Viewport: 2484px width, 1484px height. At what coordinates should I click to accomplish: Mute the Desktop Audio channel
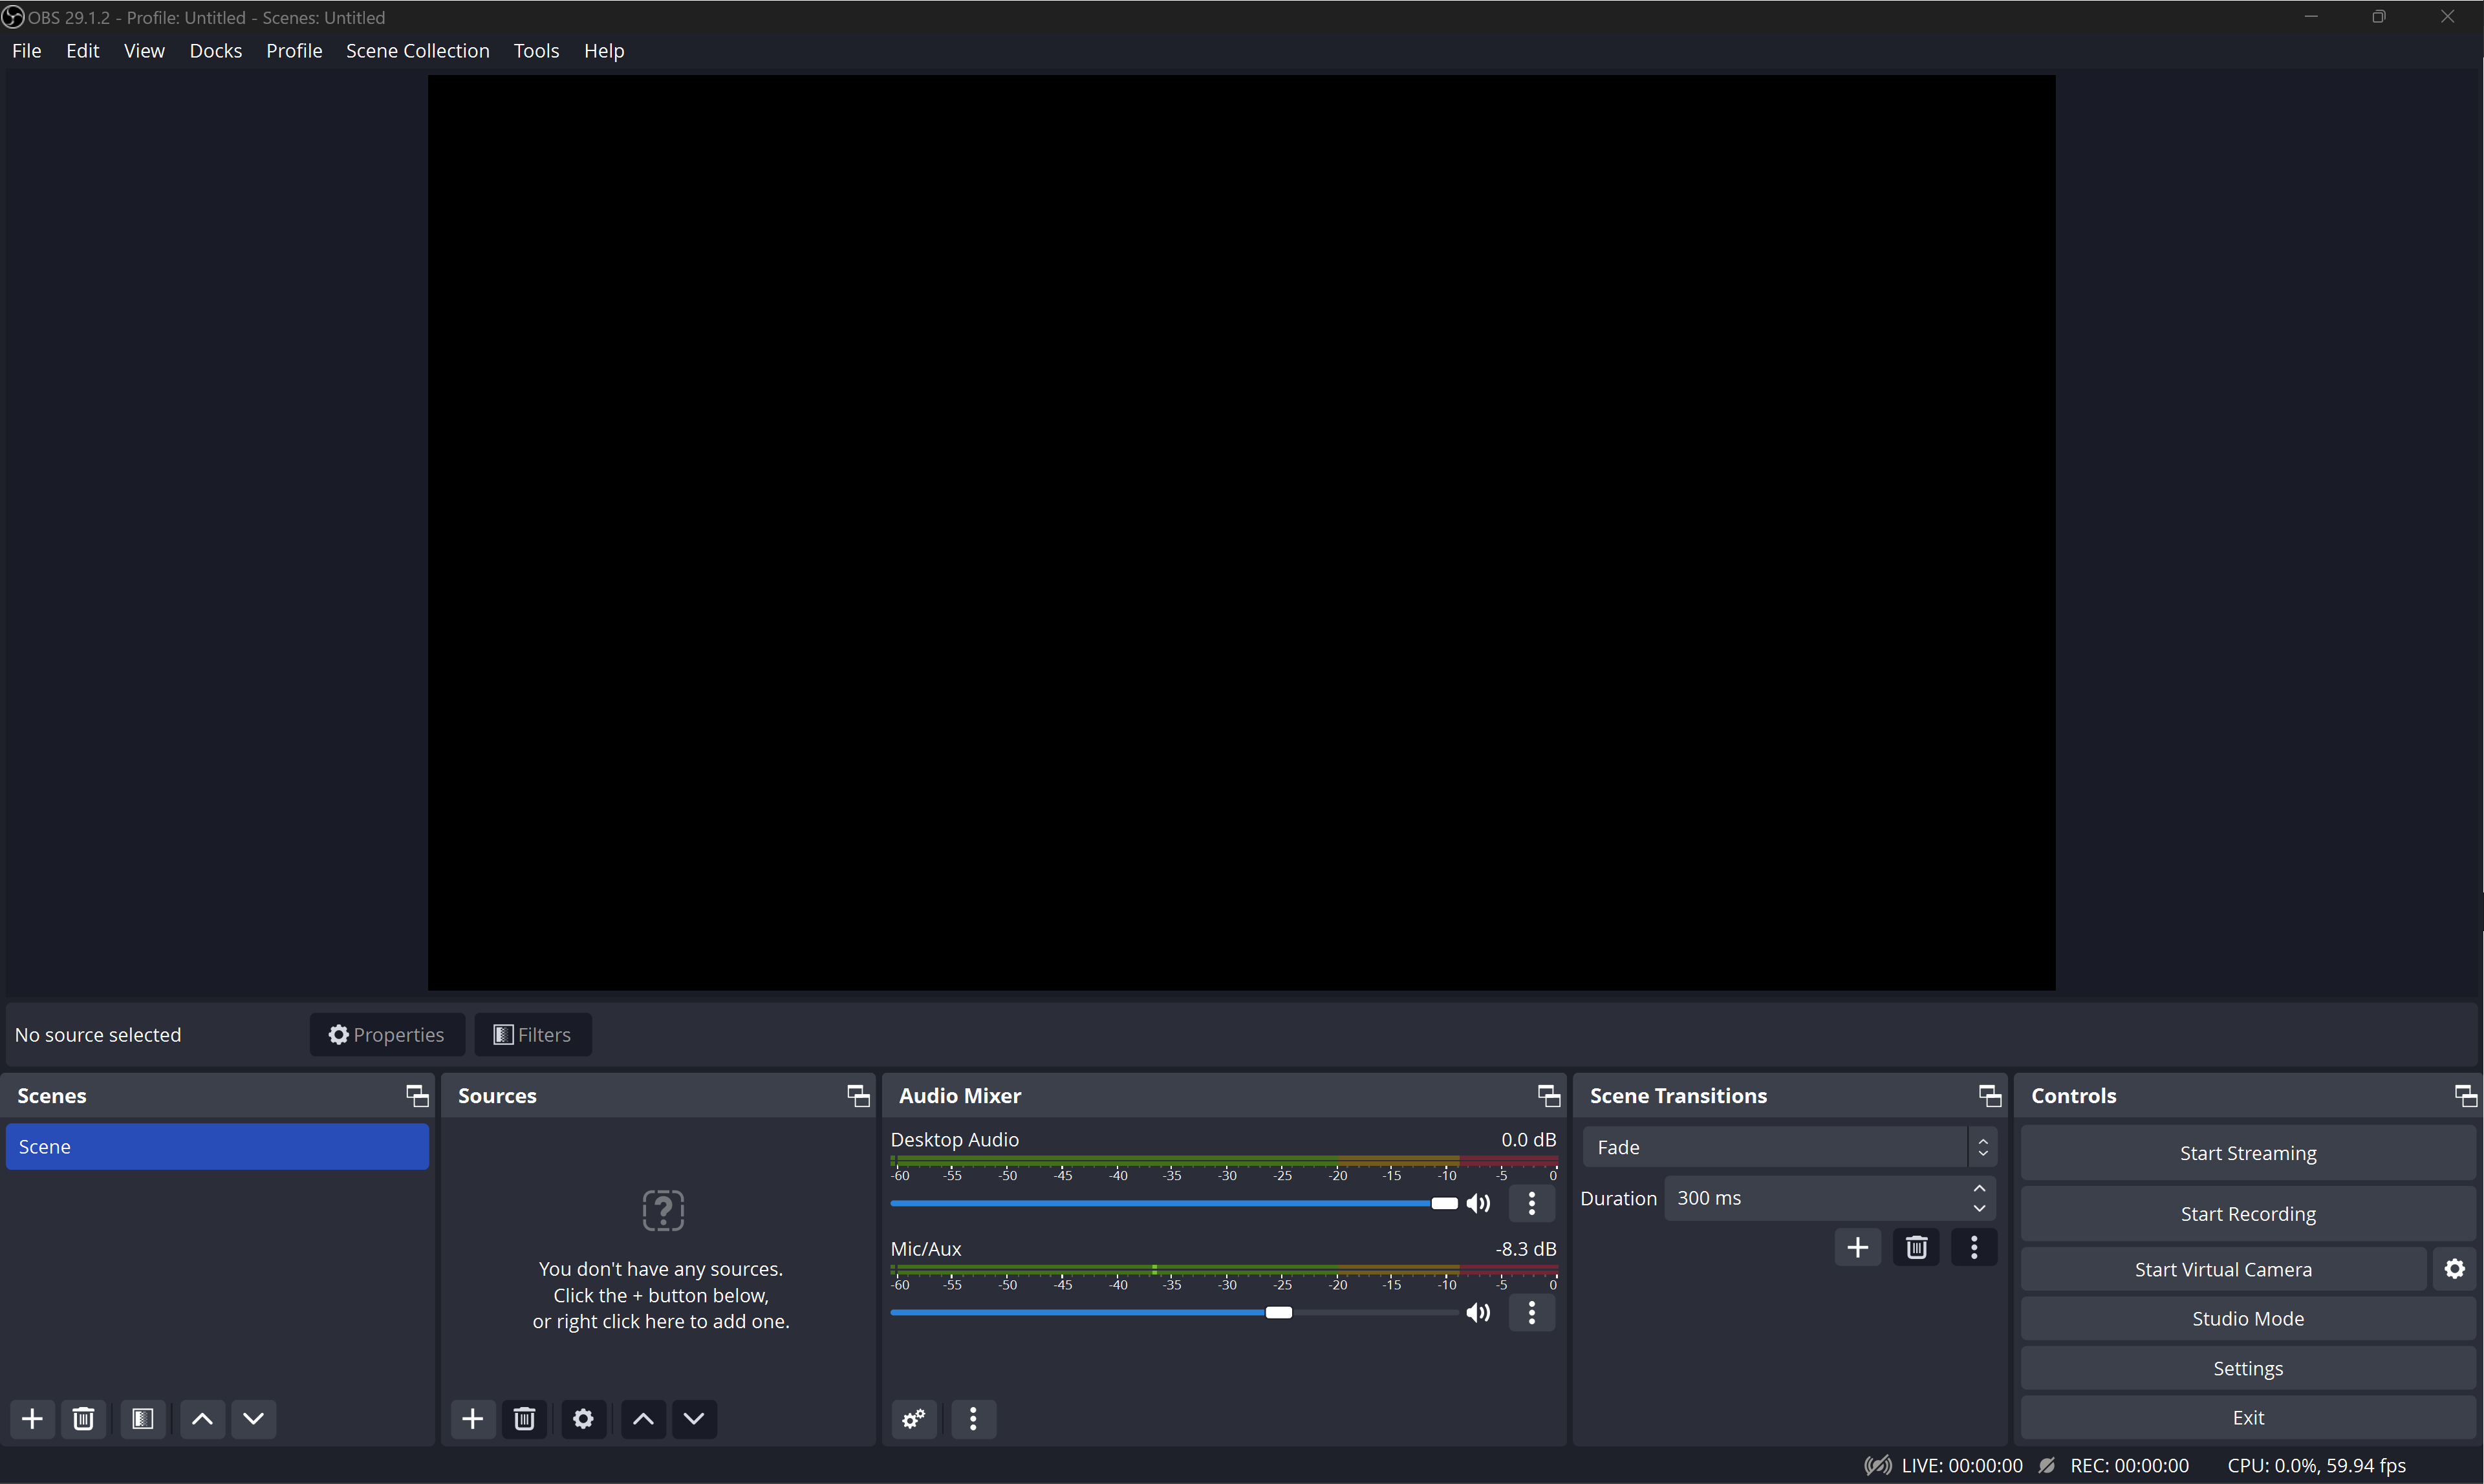[1478, 1203]
